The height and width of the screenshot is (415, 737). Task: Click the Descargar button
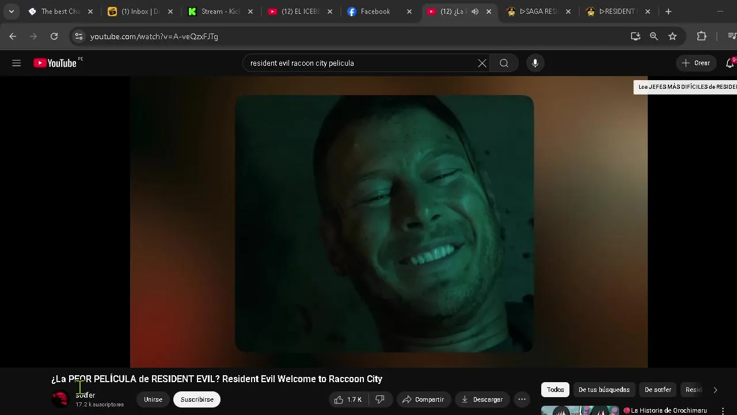coord(482,399)
